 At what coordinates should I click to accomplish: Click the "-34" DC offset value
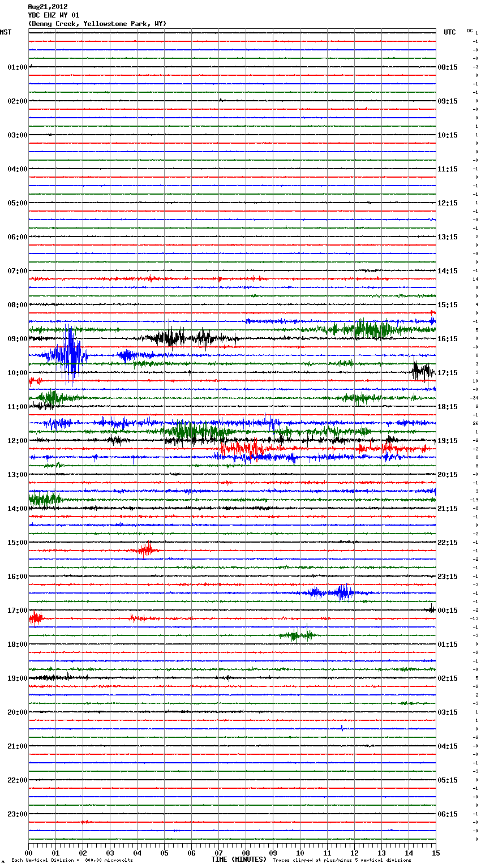[x=474, y=398]
